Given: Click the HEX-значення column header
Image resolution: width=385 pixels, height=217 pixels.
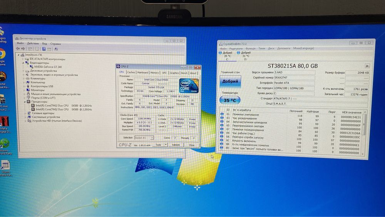Looking at the screenshot, I should 352,112.
